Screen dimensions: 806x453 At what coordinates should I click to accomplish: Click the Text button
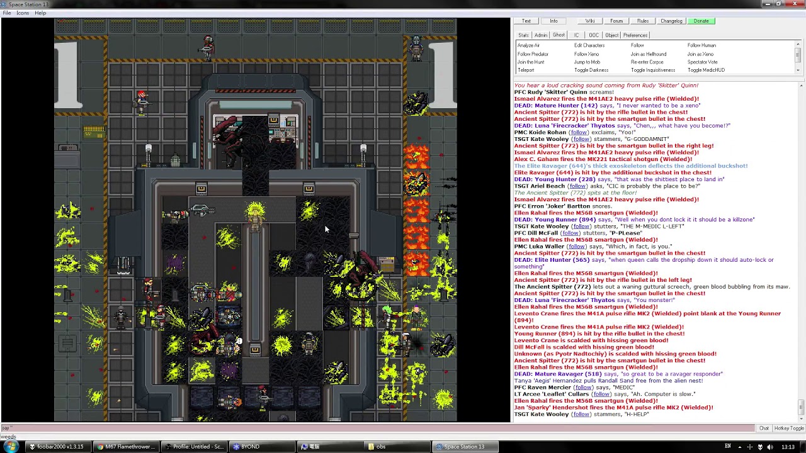526,21
